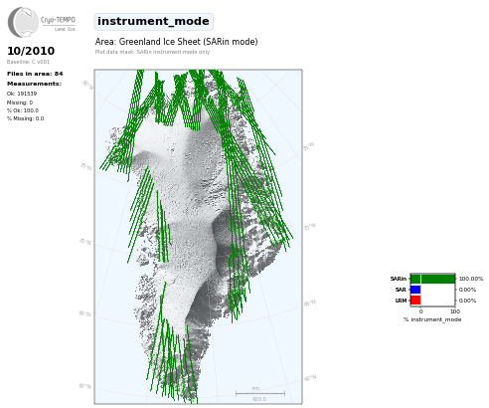Click the blue SAR color swatch
Screen dimensions: 489x408
(x=415, y=290)
